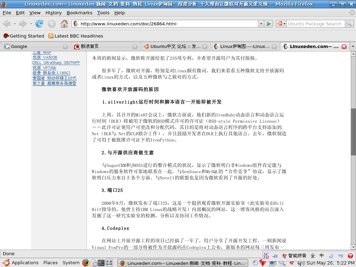Viewport: 356px width, 267px height.
Task: Click the scrollbar down arrow
Action: pos(353,247)
